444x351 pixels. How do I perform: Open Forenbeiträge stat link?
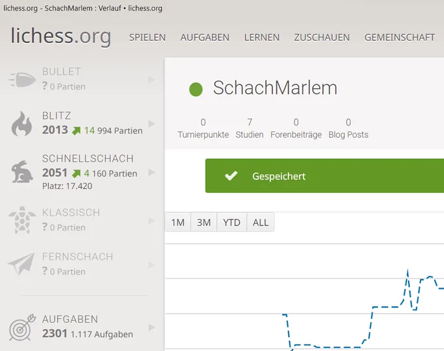[x=296, y=128]
